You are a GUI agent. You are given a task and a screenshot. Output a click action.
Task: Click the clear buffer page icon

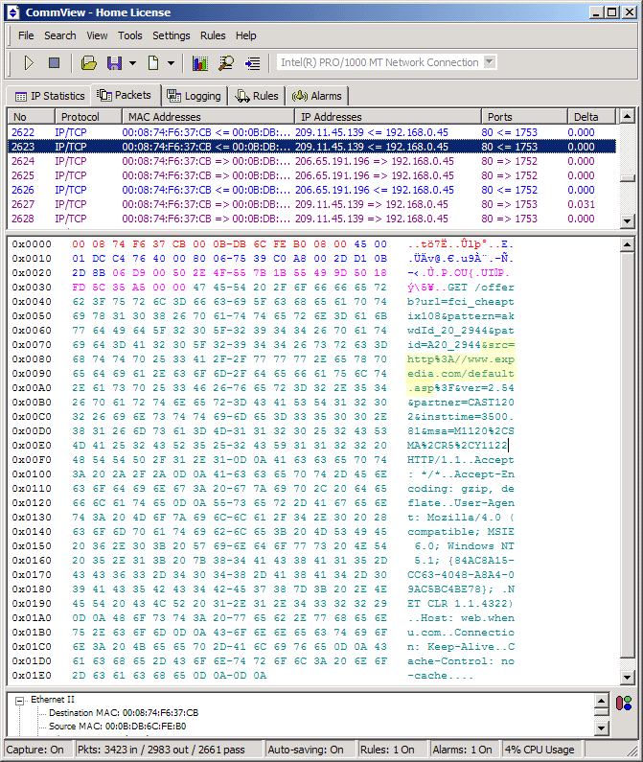point(153,62)
